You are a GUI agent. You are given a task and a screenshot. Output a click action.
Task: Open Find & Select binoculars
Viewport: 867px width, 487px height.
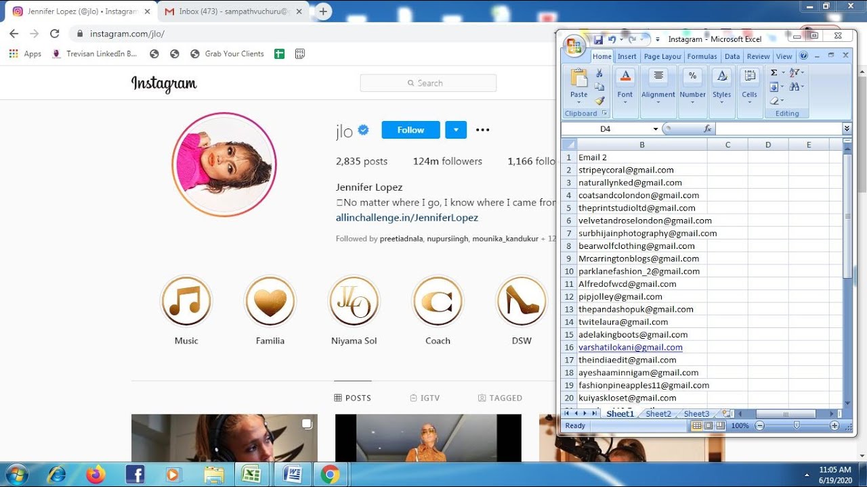click(x=796, y=87)
